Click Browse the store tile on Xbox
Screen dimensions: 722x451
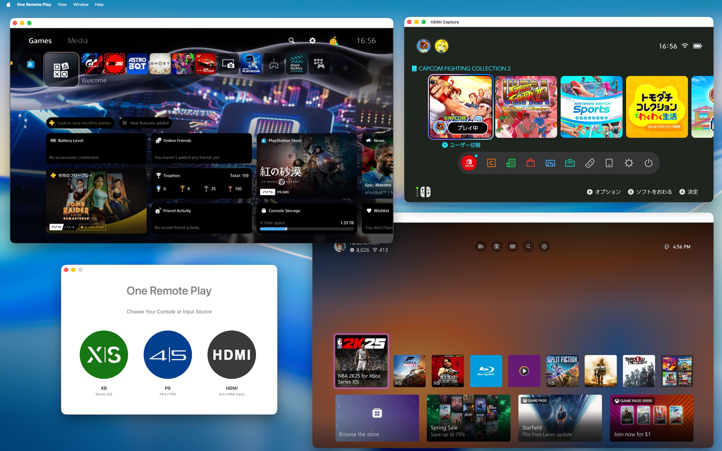click(377, 418)
